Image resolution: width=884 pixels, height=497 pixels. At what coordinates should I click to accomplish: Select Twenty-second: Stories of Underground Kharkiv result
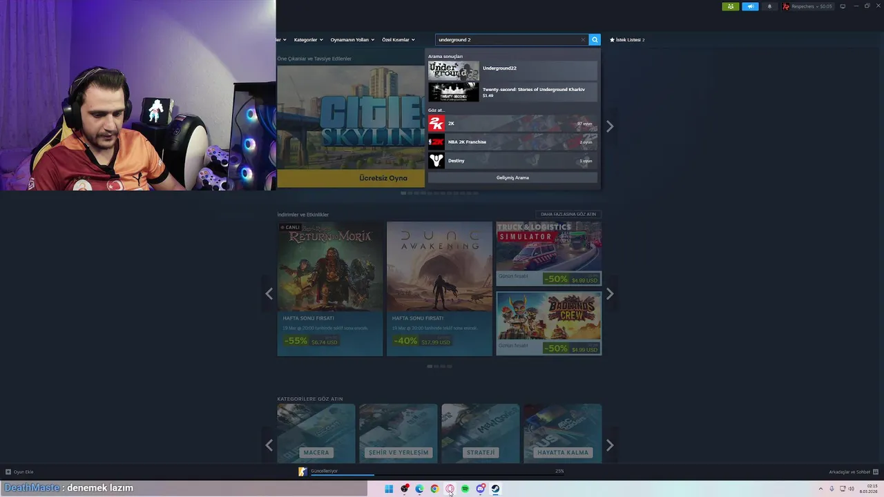click(x=512, y=92)
